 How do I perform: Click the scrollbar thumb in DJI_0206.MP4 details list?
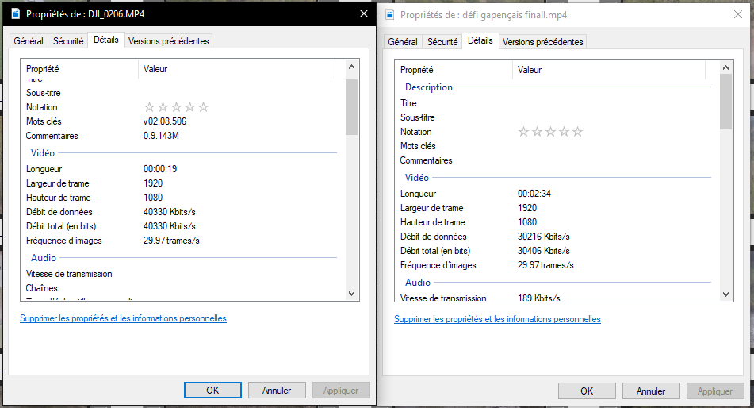point(351,107)
